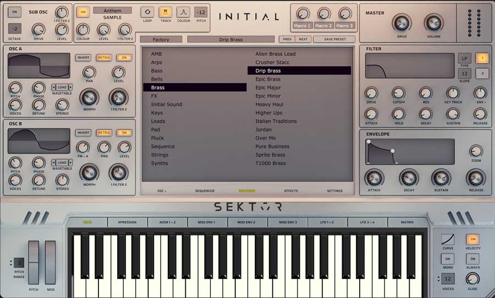Click the OSC A waveform display
The width and height of the screenshot is (495, 298).
(39, 65)
